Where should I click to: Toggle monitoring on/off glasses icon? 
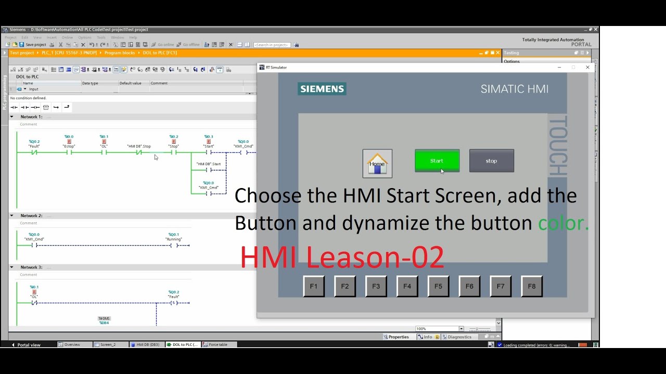pos(220,70)
